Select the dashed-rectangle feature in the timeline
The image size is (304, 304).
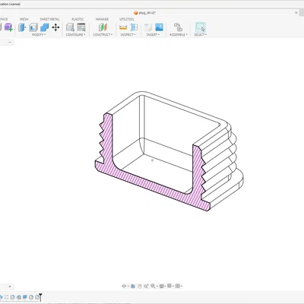point(6,297)
